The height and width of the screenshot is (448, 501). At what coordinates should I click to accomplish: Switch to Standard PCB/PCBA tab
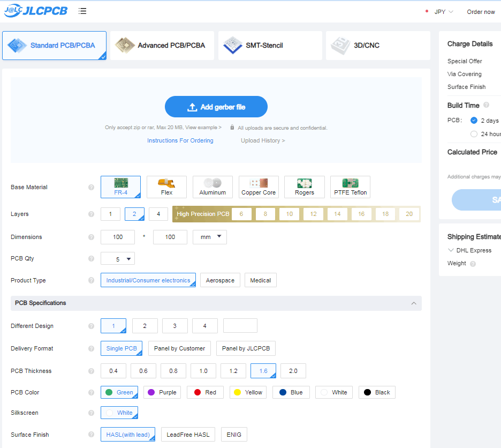coord(54,46)
